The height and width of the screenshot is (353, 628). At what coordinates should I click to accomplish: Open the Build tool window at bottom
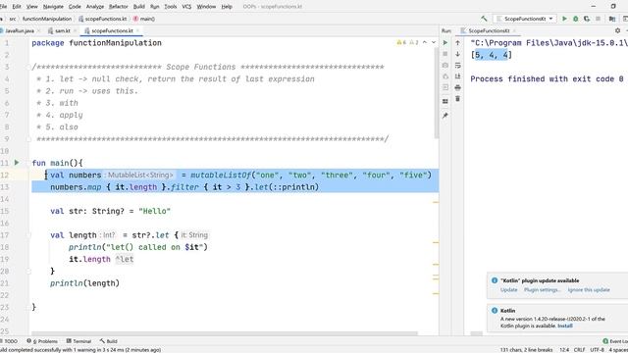(x=109, y=341)
